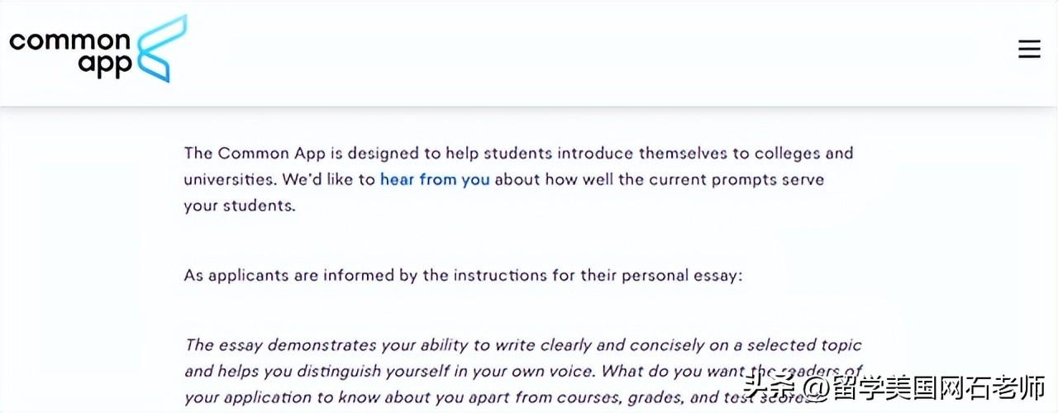Click the "your students." text line

239,206
